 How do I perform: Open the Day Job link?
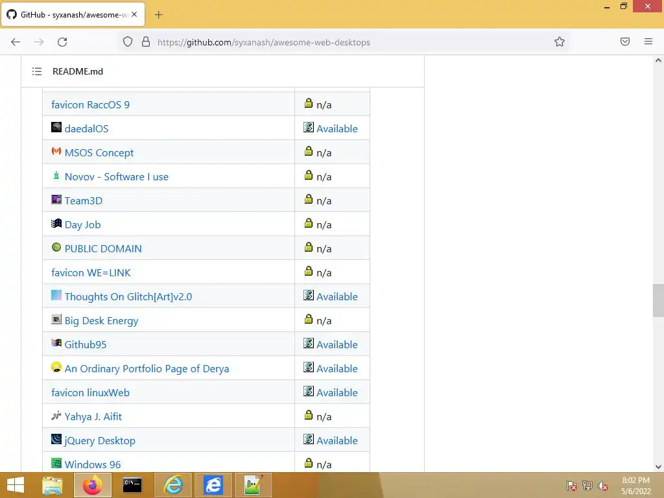click(82, 225)
